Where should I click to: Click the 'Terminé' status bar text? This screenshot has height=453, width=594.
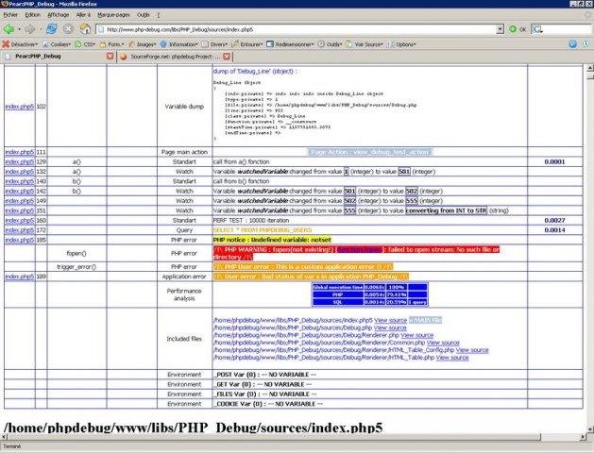click(x=11, y=446)
